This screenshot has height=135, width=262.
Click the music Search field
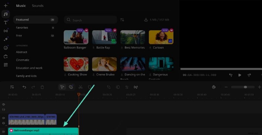[91, 20]
